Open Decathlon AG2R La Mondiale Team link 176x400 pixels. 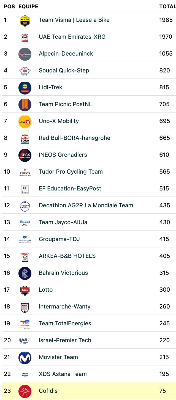click(x=86, y=205)
